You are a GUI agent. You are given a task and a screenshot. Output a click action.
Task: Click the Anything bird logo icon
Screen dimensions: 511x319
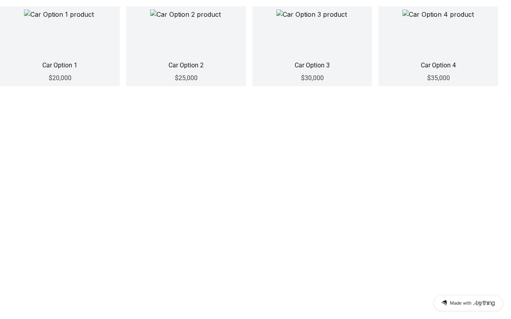(444, 303)
